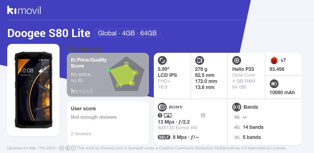Click the Doogee S80 Lite title

point(49,33)
